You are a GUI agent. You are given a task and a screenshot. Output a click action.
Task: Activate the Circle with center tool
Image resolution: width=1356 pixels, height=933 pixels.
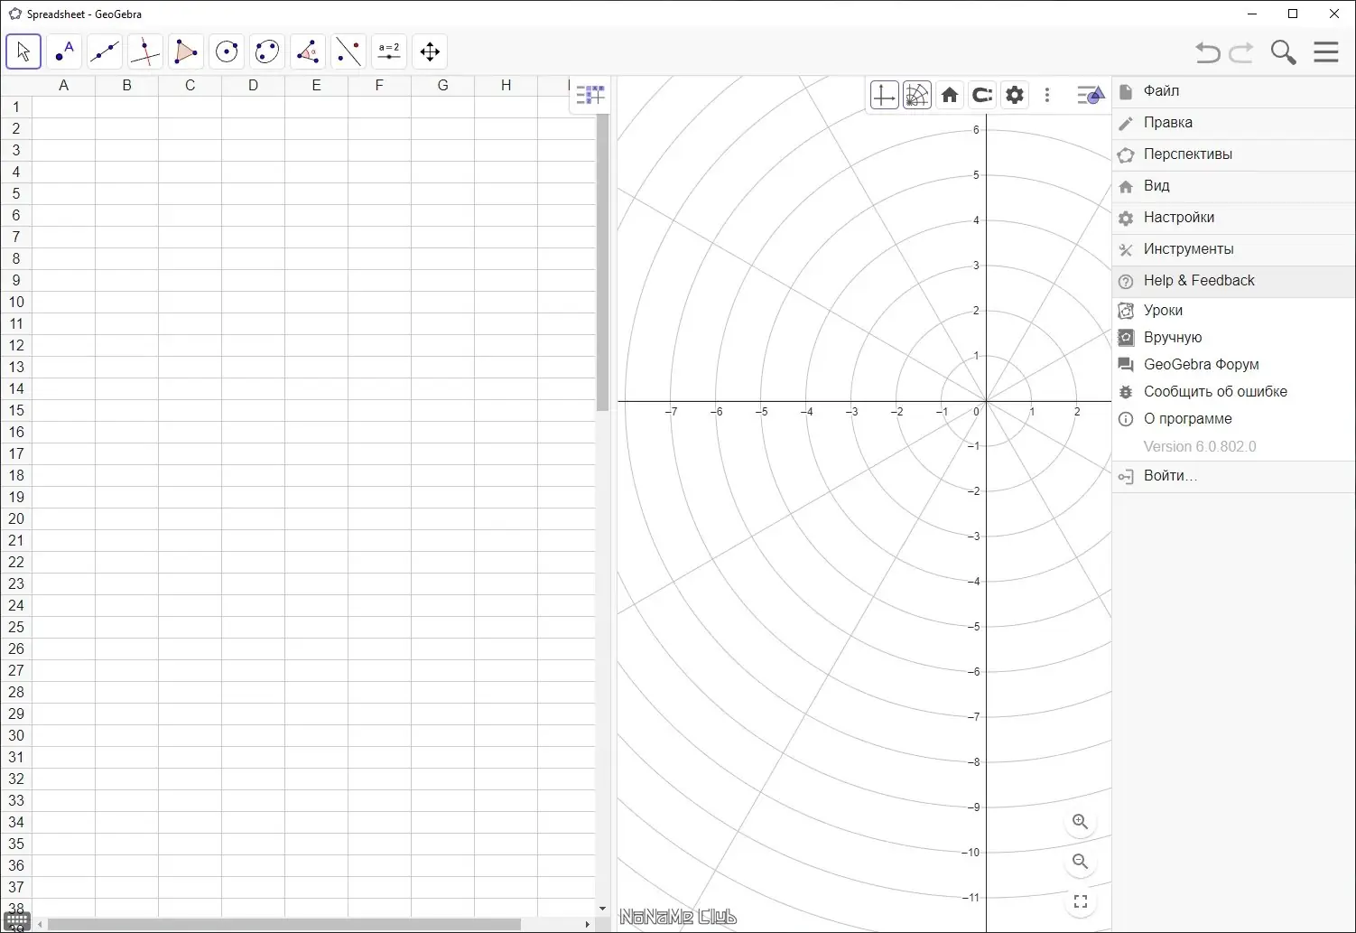(x=227, y=51)
